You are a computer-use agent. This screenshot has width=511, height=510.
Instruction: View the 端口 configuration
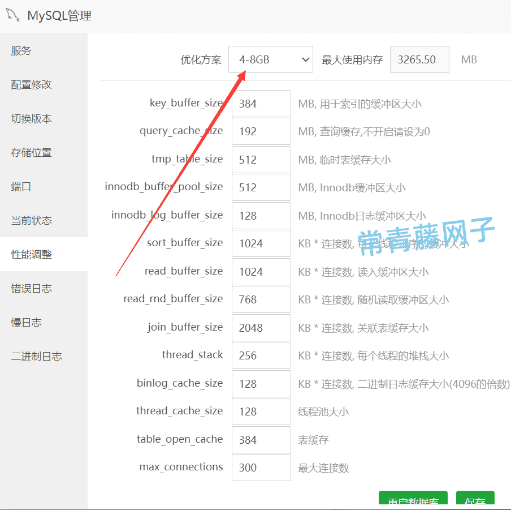(21, 186)
